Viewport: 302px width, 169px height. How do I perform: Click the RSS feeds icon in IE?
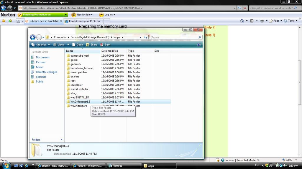click(x=252, y=21)
